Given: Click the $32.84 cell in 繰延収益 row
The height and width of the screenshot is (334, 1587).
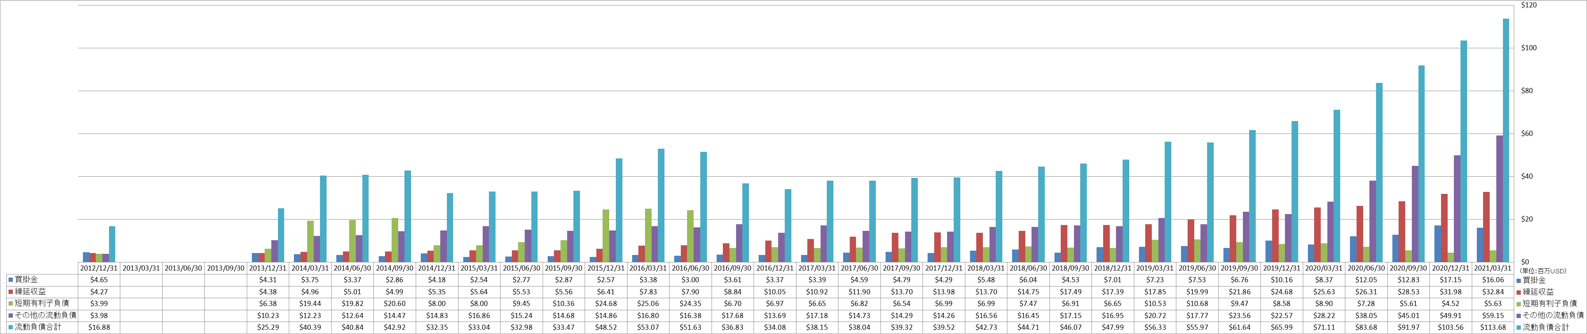Looking at the screenshot, I should pos(1493,292).
